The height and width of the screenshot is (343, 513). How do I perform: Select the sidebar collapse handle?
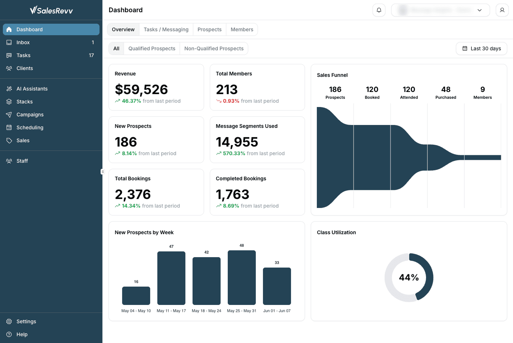102,172
